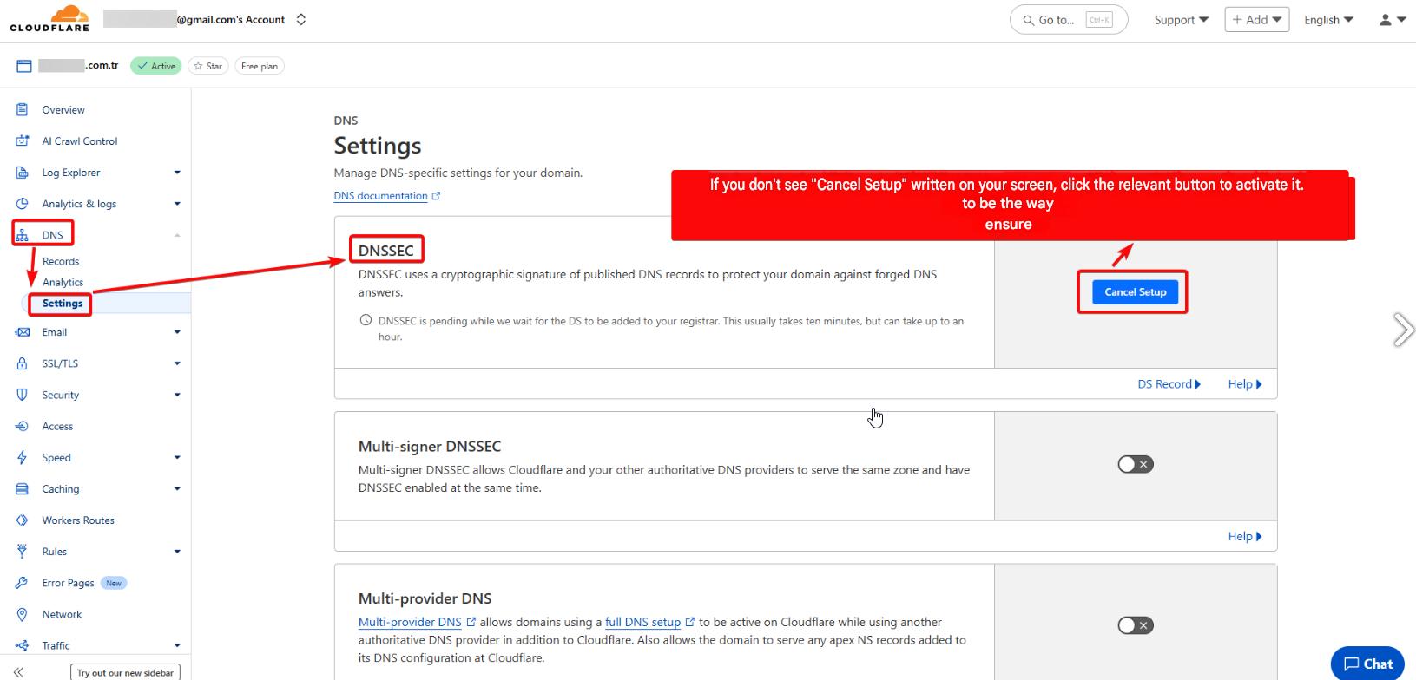Expand the DS Record link
1416x680 pixels.
pyautogui.click(x=1169, y=384)
